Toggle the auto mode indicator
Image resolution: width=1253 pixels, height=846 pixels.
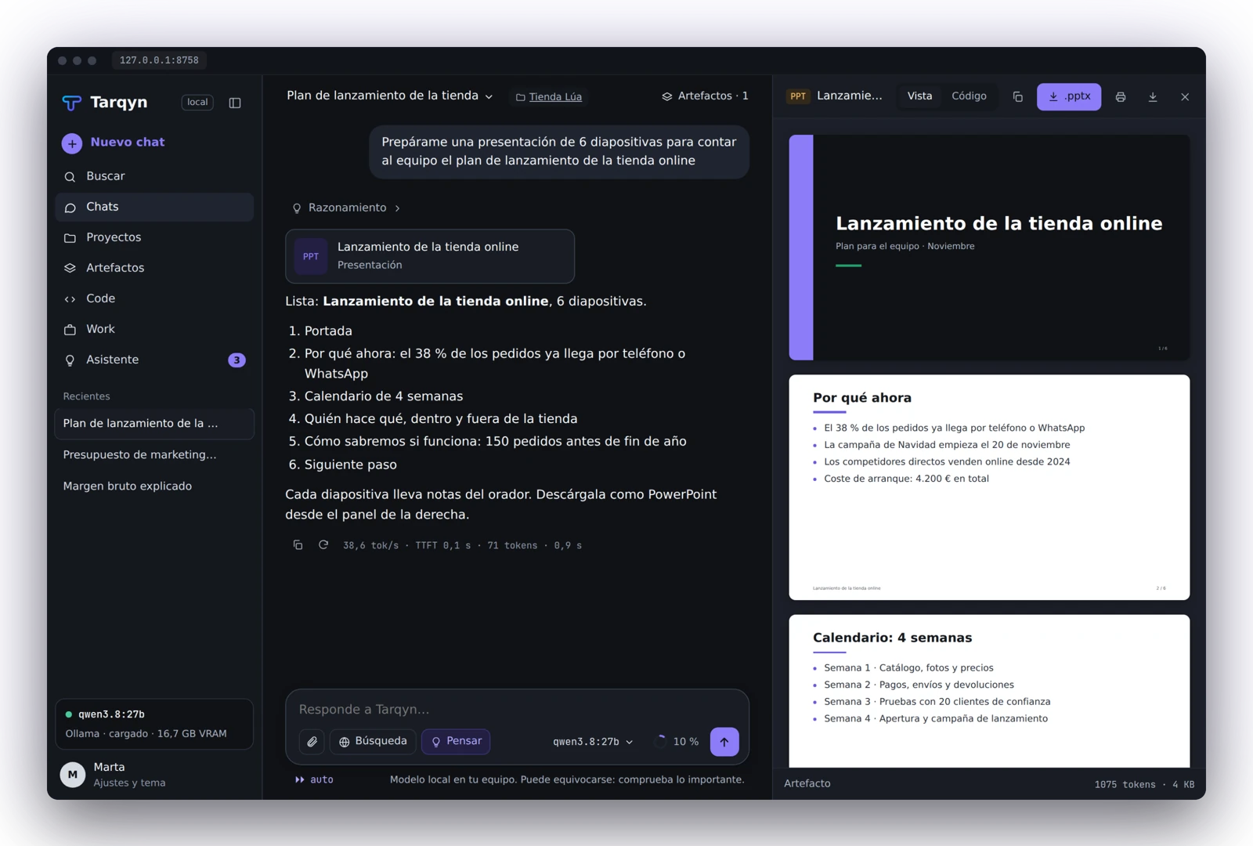click(x=314, y=779)
